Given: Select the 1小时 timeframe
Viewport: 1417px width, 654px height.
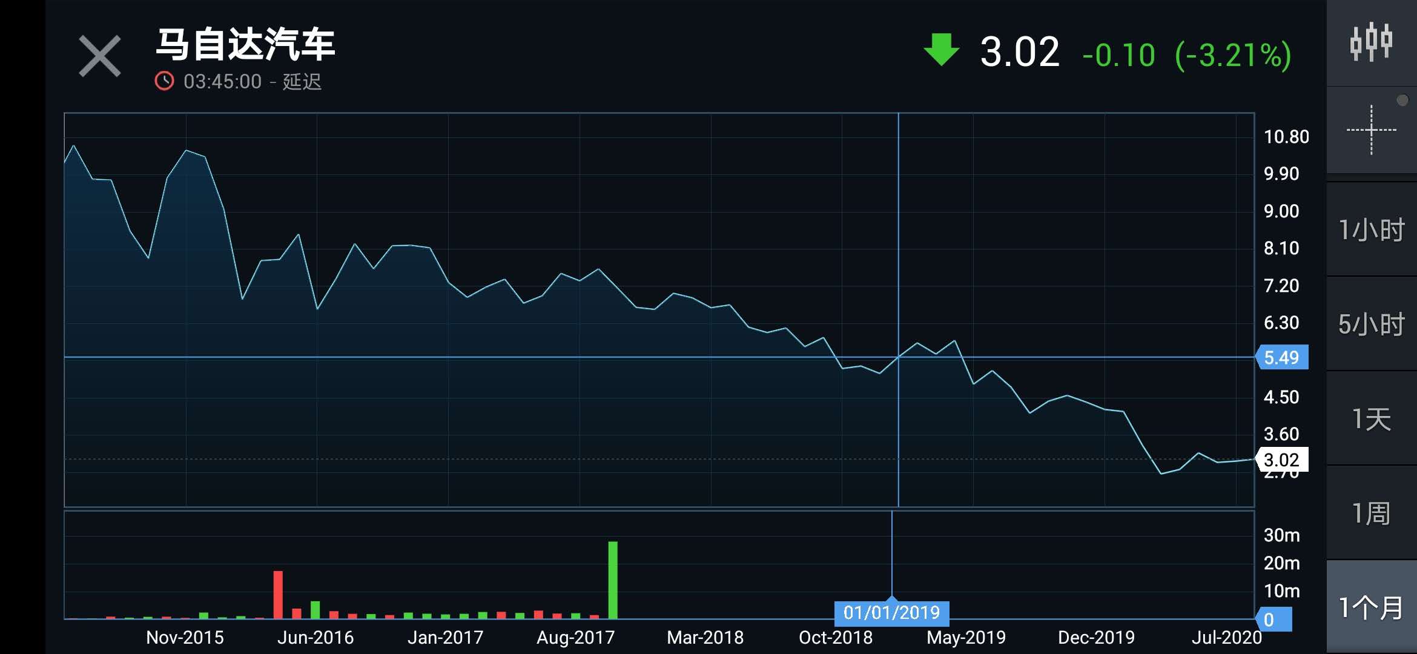Looking at the screenshot, I should [1372, 230].
